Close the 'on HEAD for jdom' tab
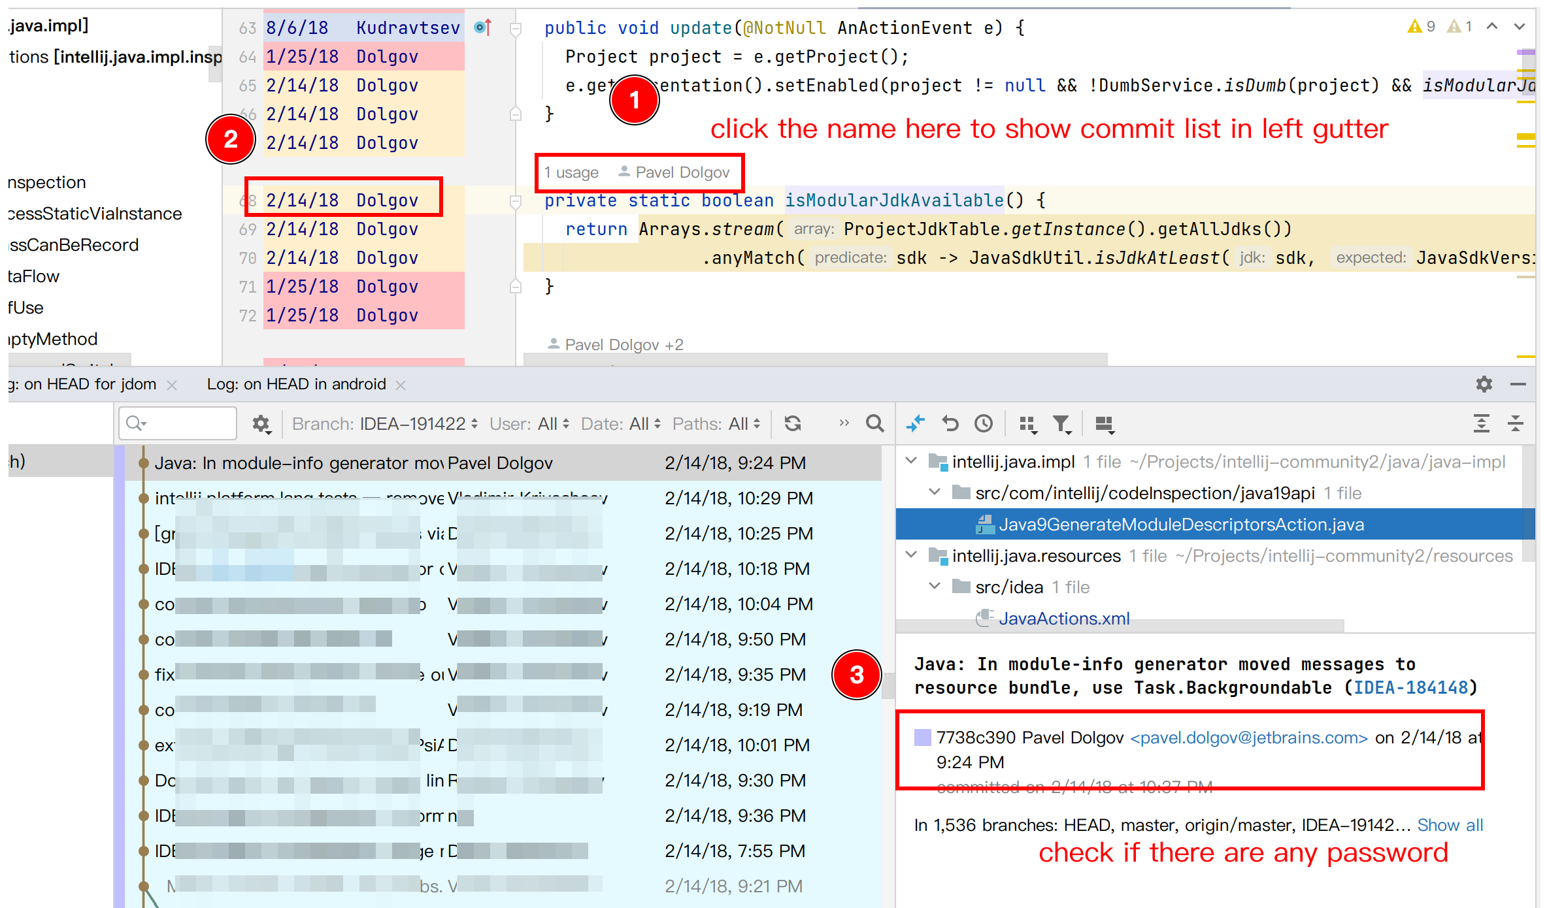The width and height of the screenshot is (1547, 908). pyautogui.click(x=172, y=385)
